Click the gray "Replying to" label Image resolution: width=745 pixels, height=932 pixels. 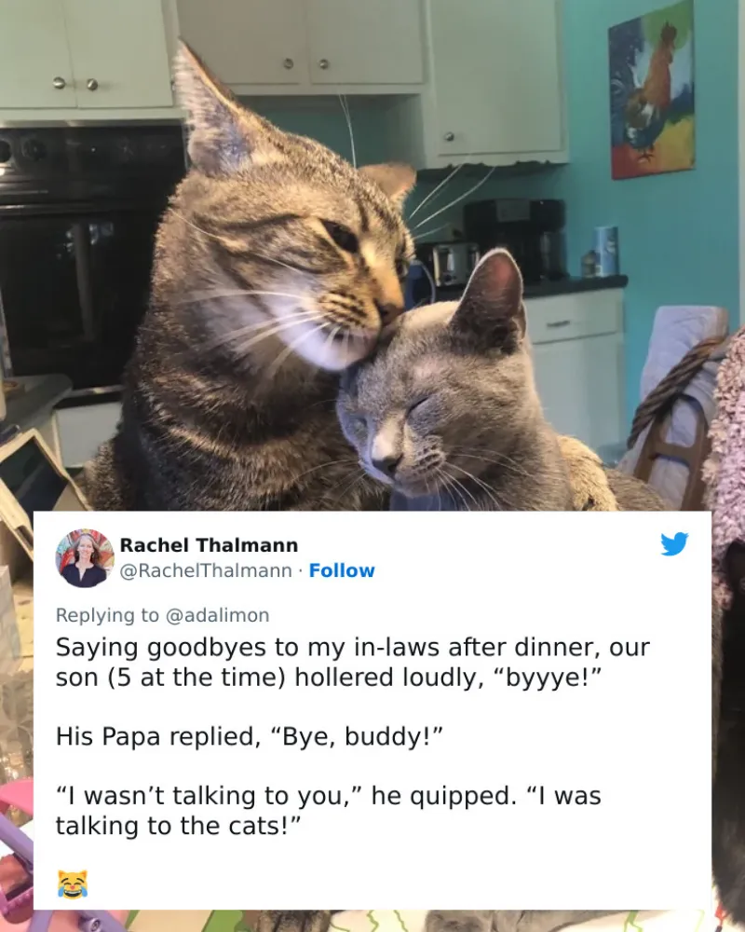(x=107, y=614)
